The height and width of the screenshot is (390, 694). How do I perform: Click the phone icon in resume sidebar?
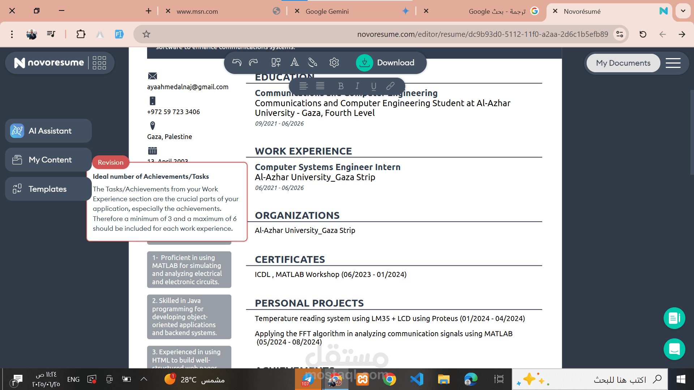point(153,101)
